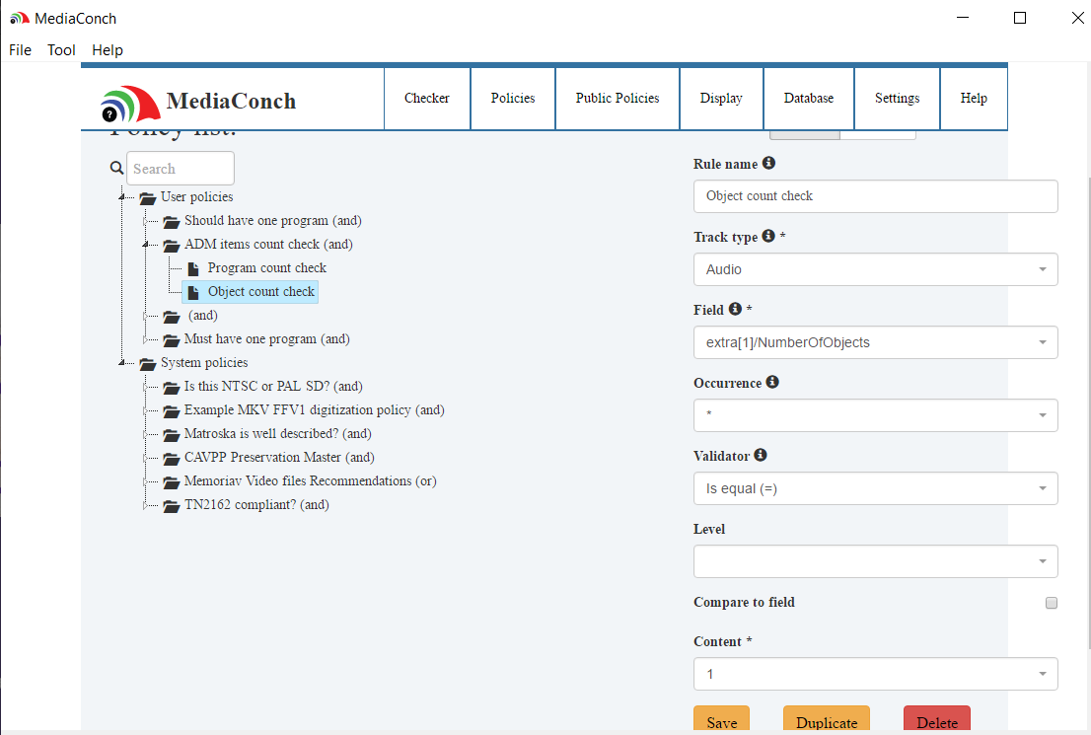Select the Program count check rule
This screenshot has width=1091, height=735.
pyautogui.click(x=266, y=268)
